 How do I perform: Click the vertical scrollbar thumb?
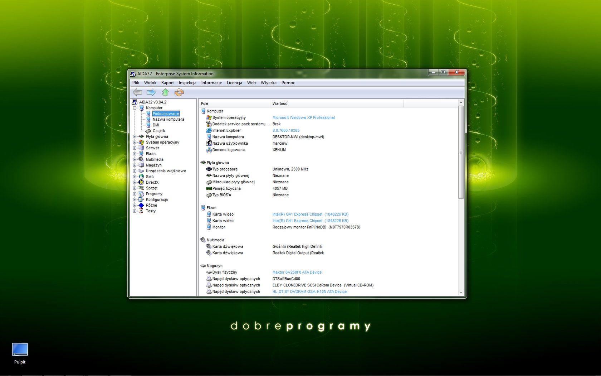point(461,152)
